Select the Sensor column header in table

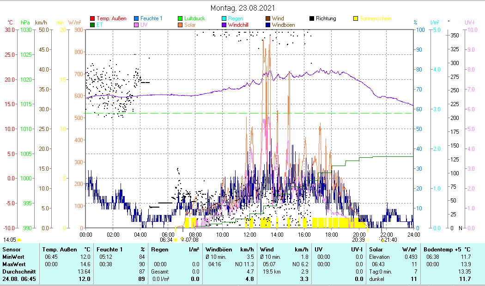click(x=11, y=250)
